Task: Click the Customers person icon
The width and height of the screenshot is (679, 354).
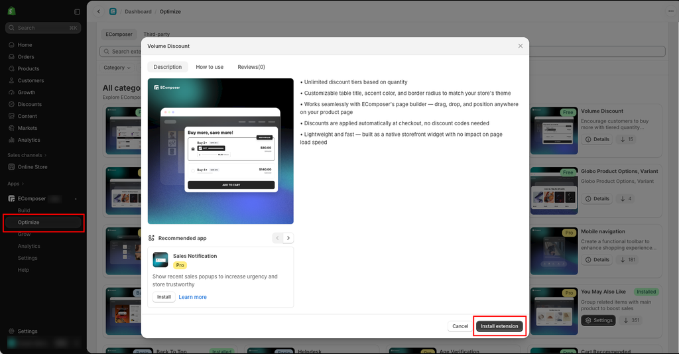Action: (12, 80)
